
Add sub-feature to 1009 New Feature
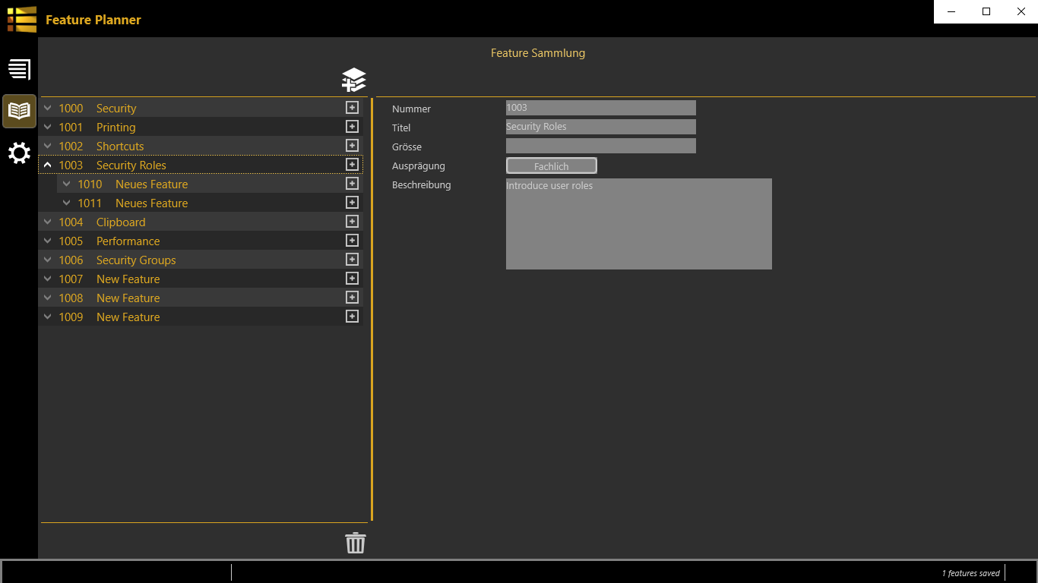[x=352, y=317]
